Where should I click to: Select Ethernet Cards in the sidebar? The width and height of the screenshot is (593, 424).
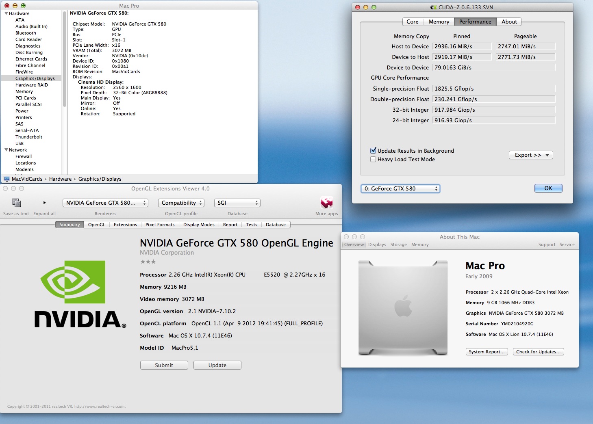pyautogui.click(x=31, y=59)
